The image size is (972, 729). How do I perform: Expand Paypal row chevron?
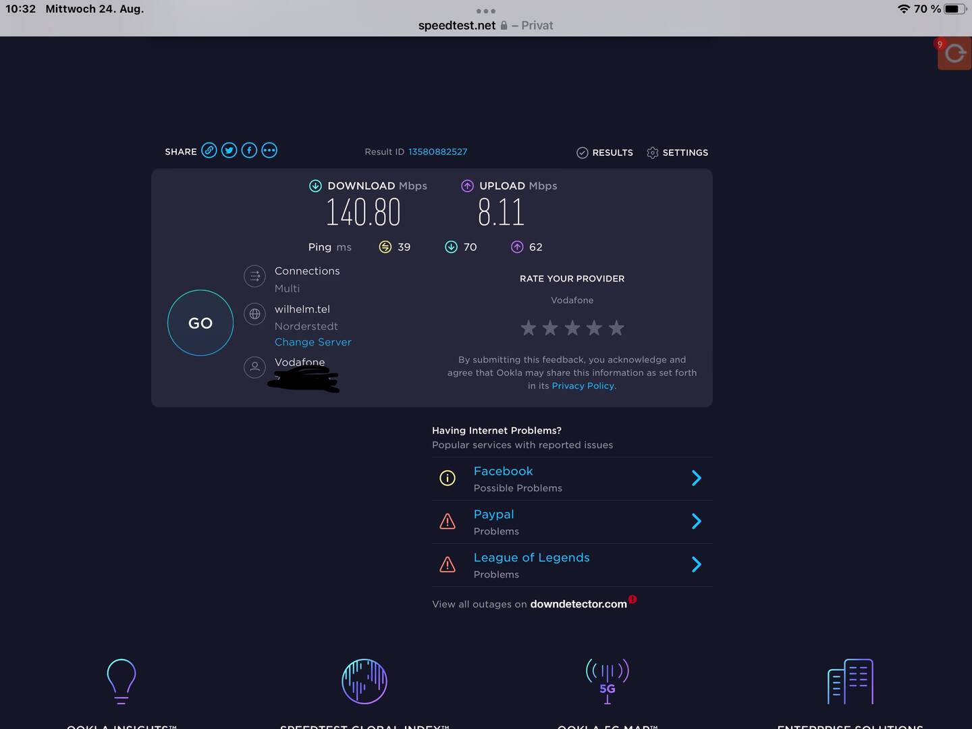pos(697,521)
